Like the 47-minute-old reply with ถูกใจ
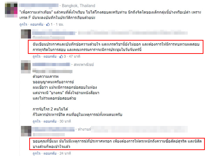This screenshot has width=209, height=156. coord(37,56)
